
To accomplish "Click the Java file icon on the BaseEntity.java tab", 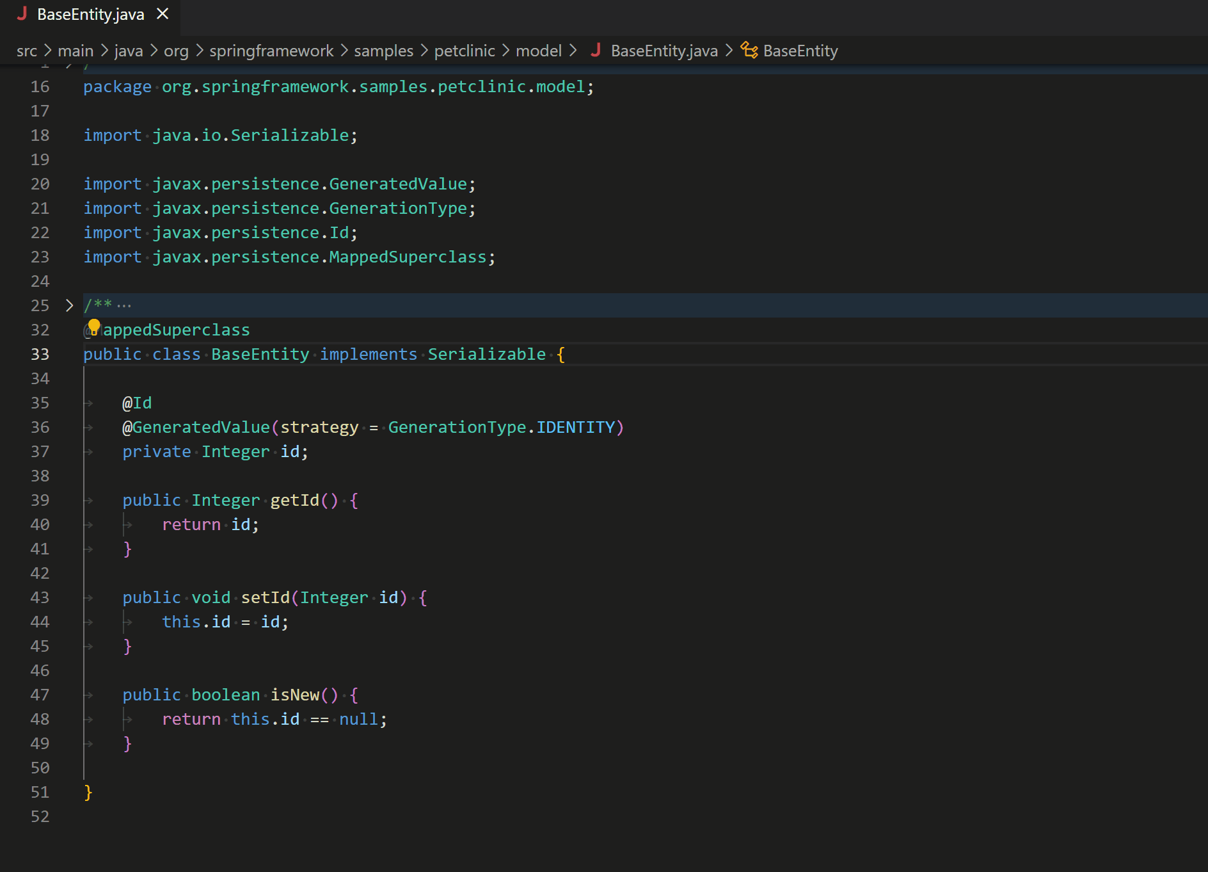I will point(23,13).
